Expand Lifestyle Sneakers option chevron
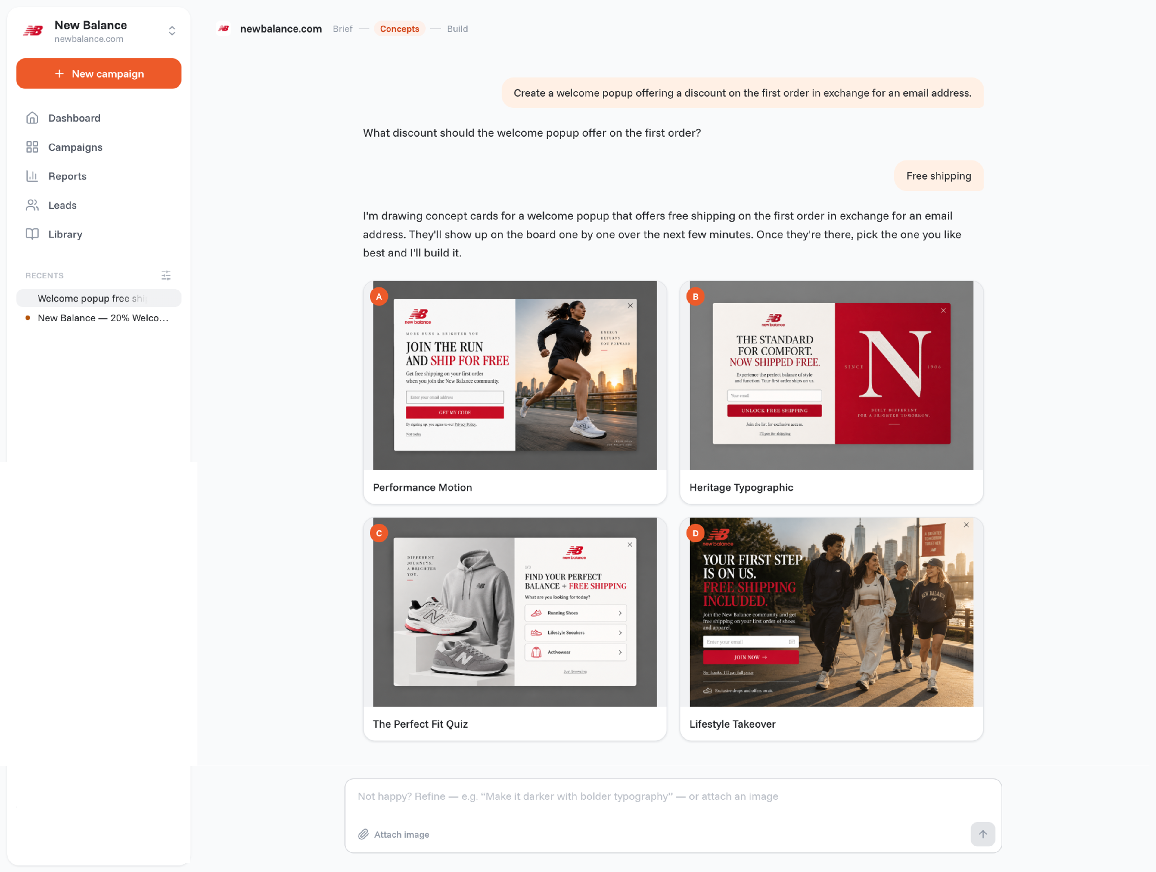The image size is (1156, 872). [x=620, y=633]
